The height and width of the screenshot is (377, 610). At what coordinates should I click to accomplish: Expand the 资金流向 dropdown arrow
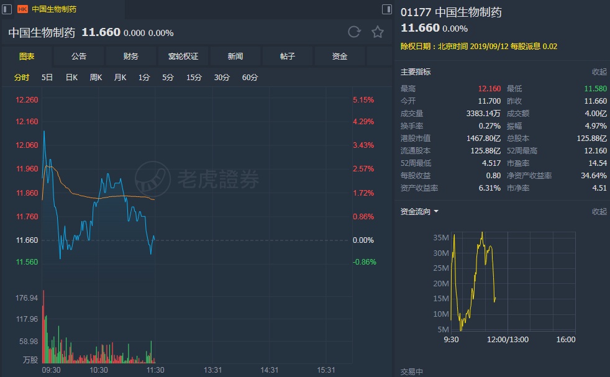(436, 212)
